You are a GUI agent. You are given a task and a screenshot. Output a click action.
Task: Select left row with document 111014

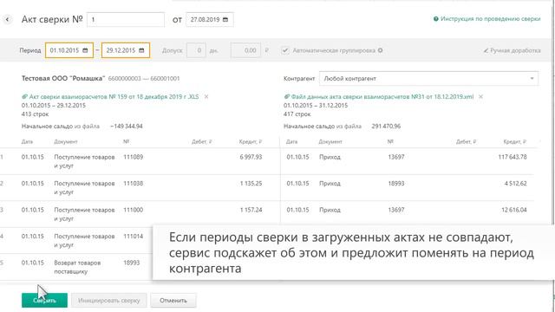76,241
